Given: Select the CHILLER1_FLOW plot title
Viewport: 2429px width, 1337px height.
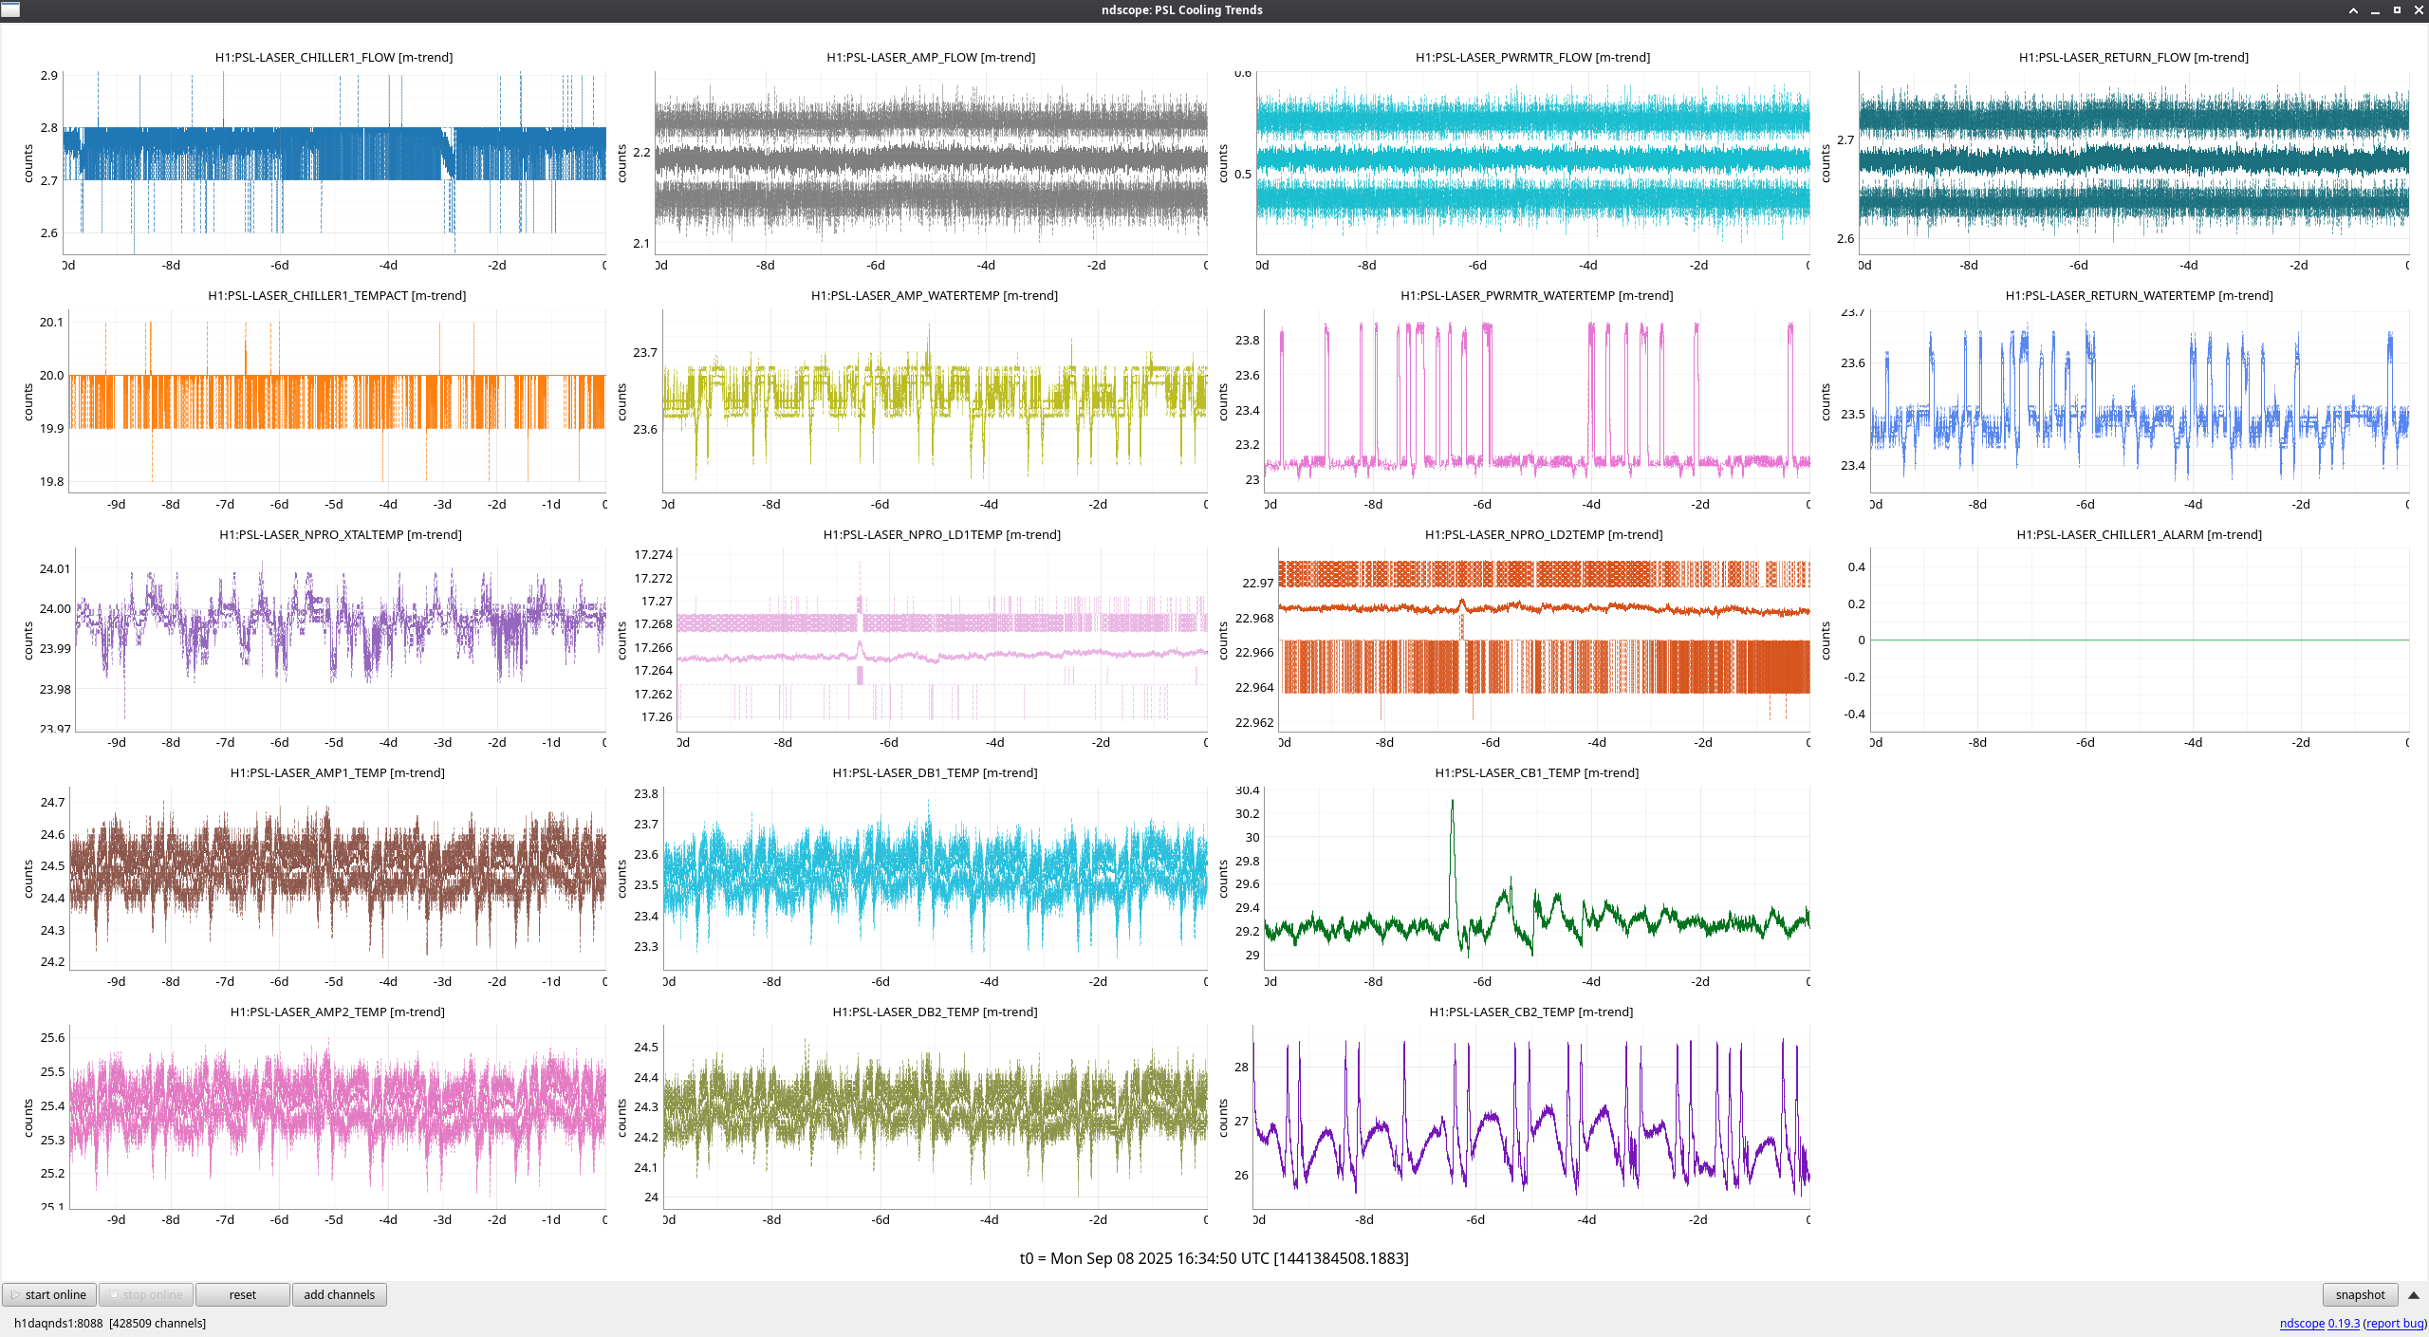Looking at the screenshot, I should coord(334,57).
